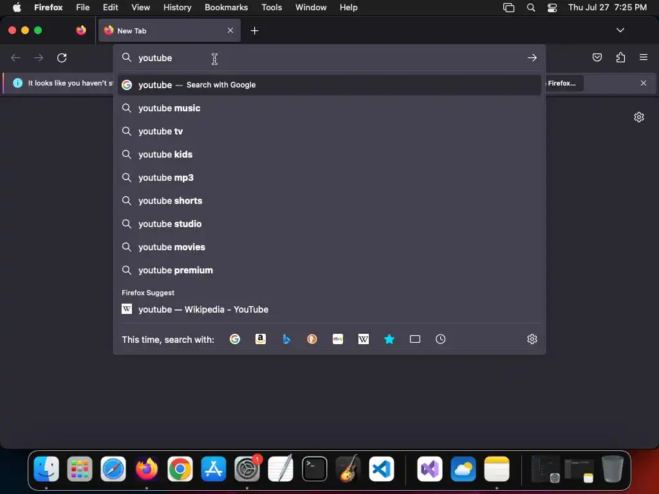The image size is (659, 494).
Task: Open Spotlight search in the menu bar
Action: pyautogui.click(x=531, y=8)
